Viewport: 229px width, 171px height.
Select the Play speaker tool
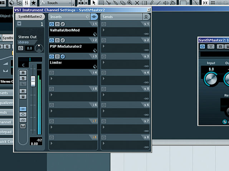(166, 2)
